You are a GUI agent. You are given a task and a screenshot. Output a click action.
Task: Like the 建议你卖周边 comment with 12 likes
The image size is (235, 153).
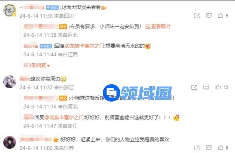(218, 87)
